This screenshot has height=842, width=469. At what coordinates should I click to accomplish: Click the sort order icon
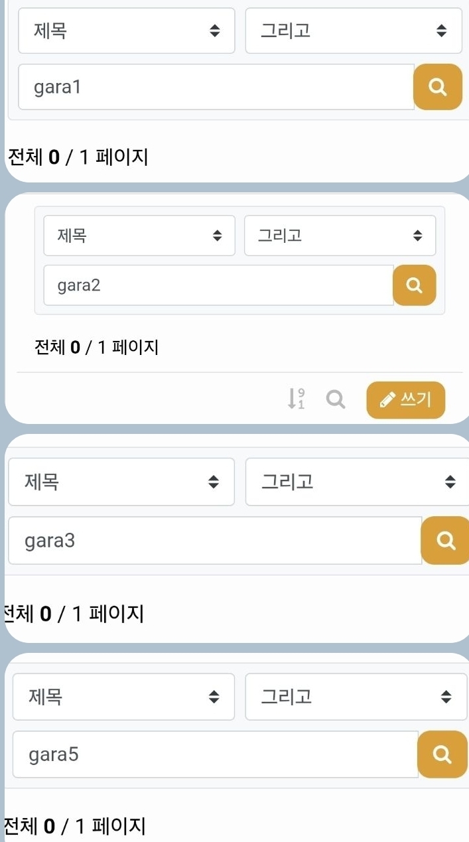(296, 399)
